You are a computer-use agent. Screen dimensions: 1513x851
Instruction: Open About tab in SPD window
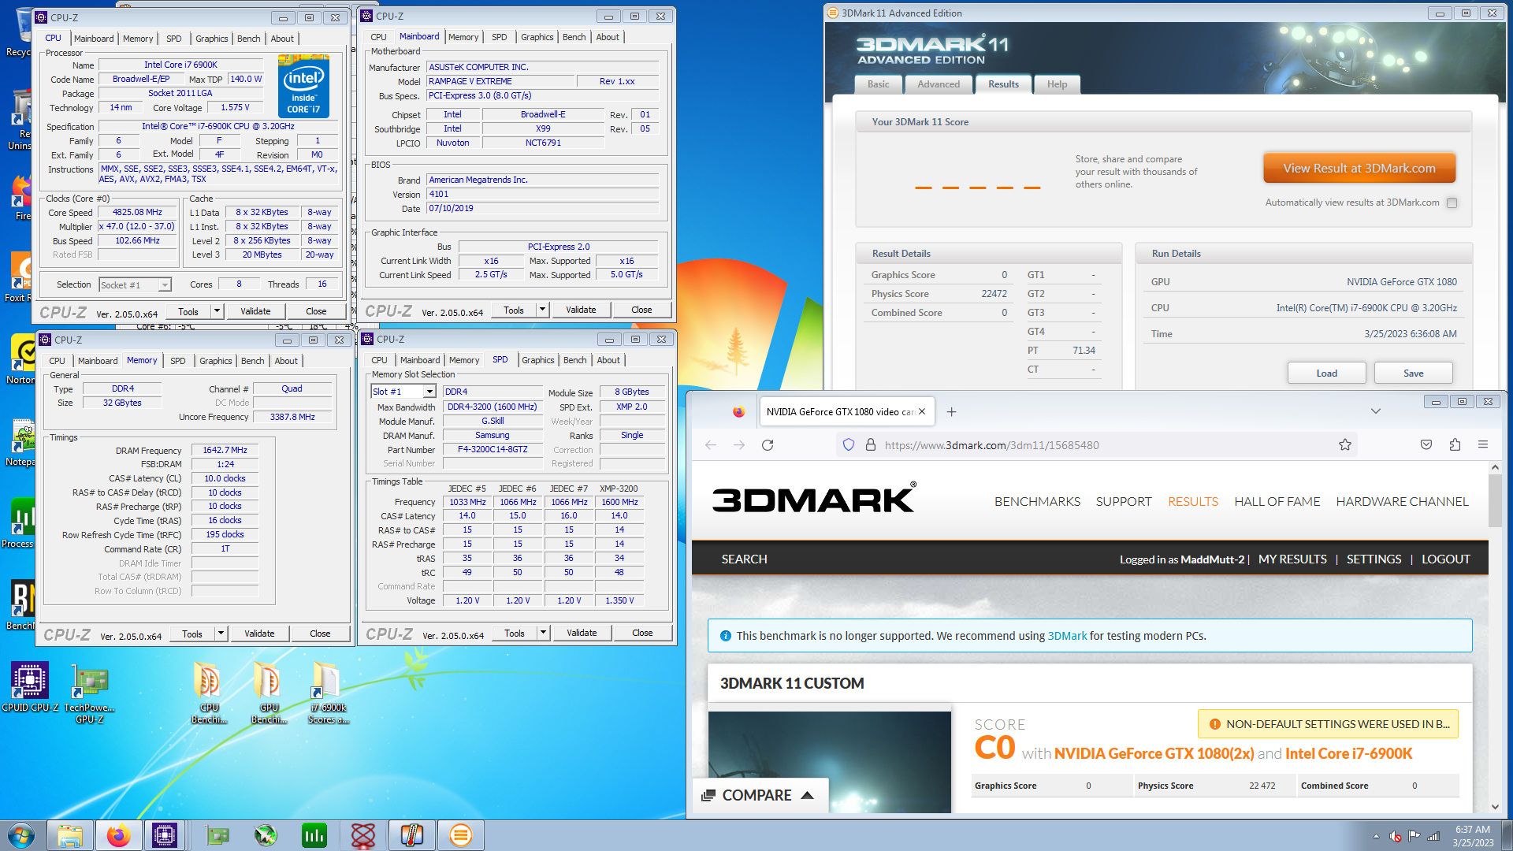click(x=608, y=360)
